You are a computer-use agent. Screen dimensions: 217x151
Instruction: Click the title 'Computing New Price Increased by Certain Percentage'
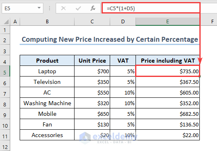(x=110, y=39)
